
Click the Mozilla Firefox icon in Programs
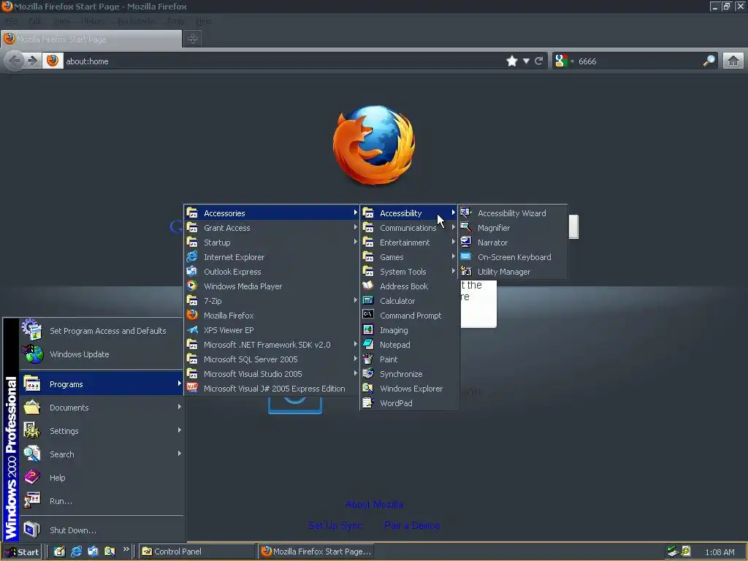pos(192,315)
